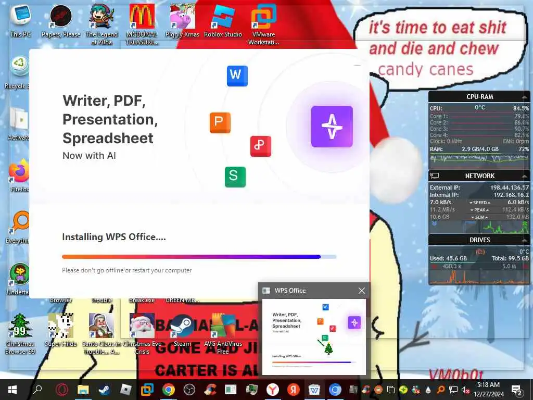Open taskbar search magnifier

(37, 389)
